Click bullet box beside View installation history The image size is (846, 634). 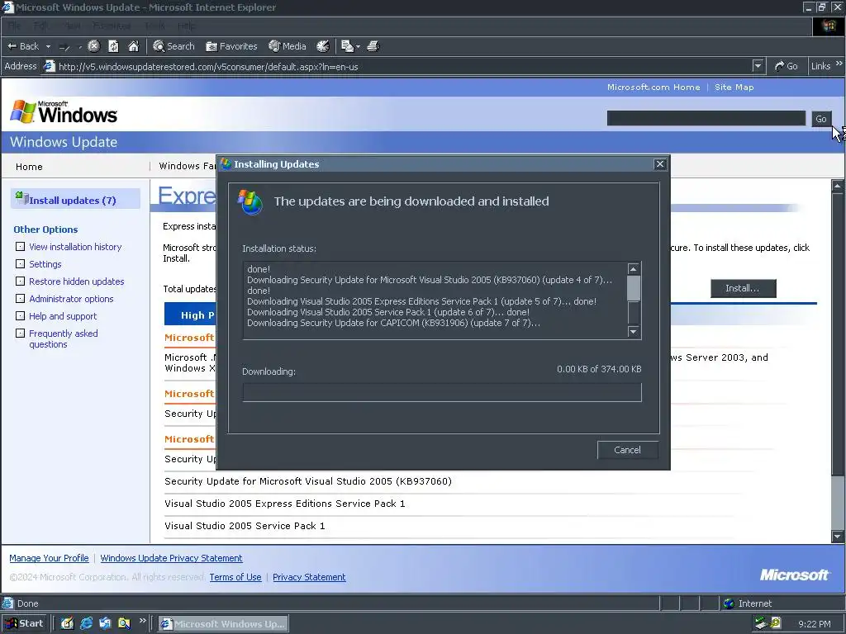pos(20,246)
